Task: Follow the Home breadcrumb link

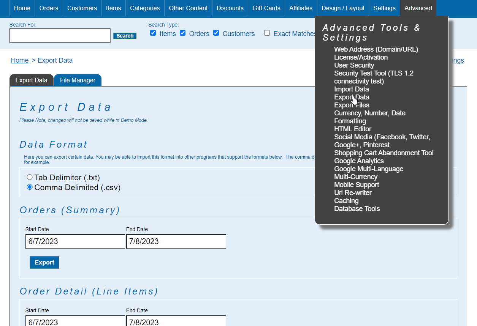Action: coord(19,60)
